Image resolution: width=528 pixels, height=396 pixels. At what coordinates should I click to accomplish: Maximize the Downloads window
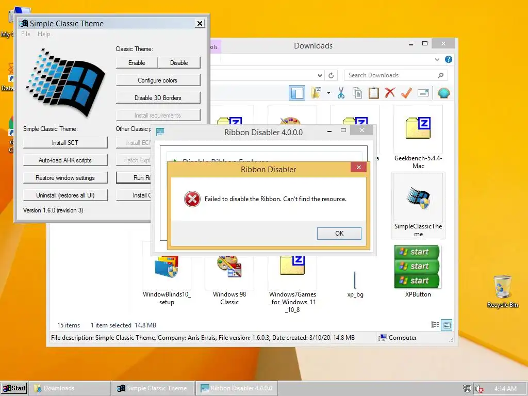(x=425, y=44)
